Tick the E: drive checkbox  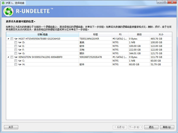16,46
